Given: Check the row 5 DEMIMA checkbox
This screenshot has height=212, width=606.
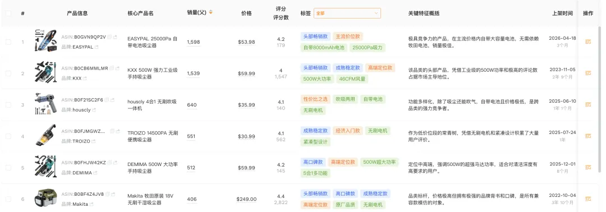Looking at the screenshot, I should tap(8, 168).
